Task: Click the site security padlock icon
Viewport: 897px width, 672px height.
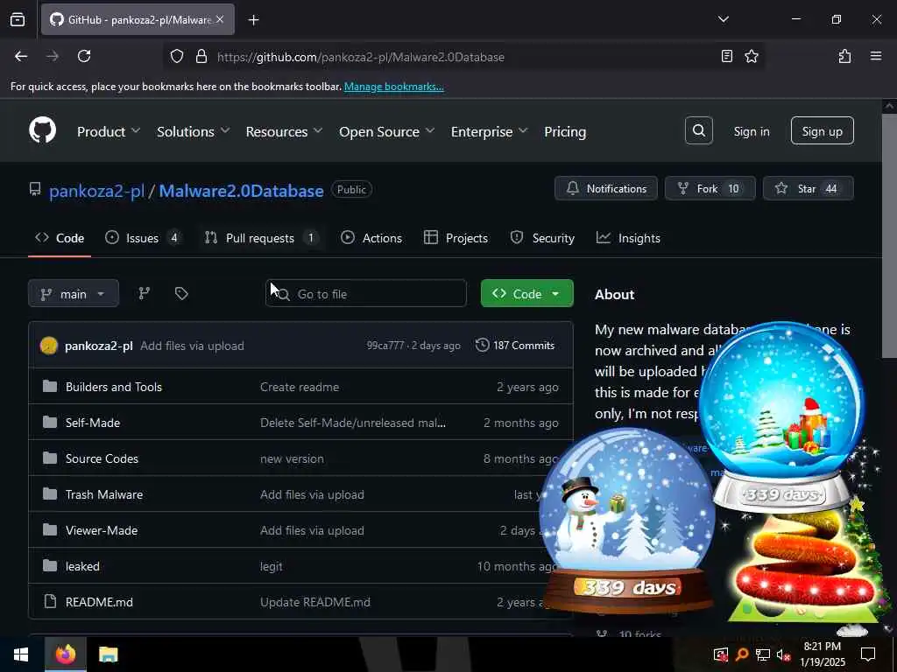Action: 201,56
